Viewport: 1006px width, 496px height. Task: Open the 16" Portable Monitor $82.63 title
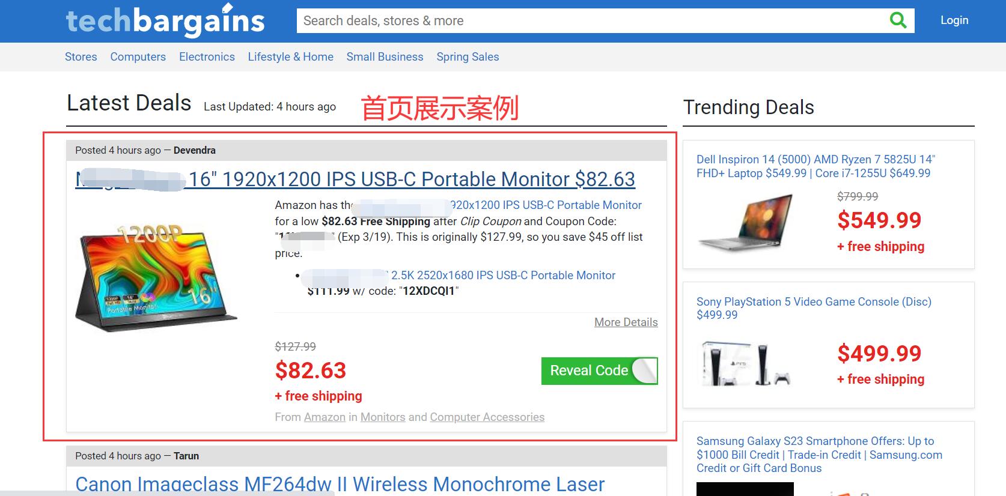coord(355,179)
